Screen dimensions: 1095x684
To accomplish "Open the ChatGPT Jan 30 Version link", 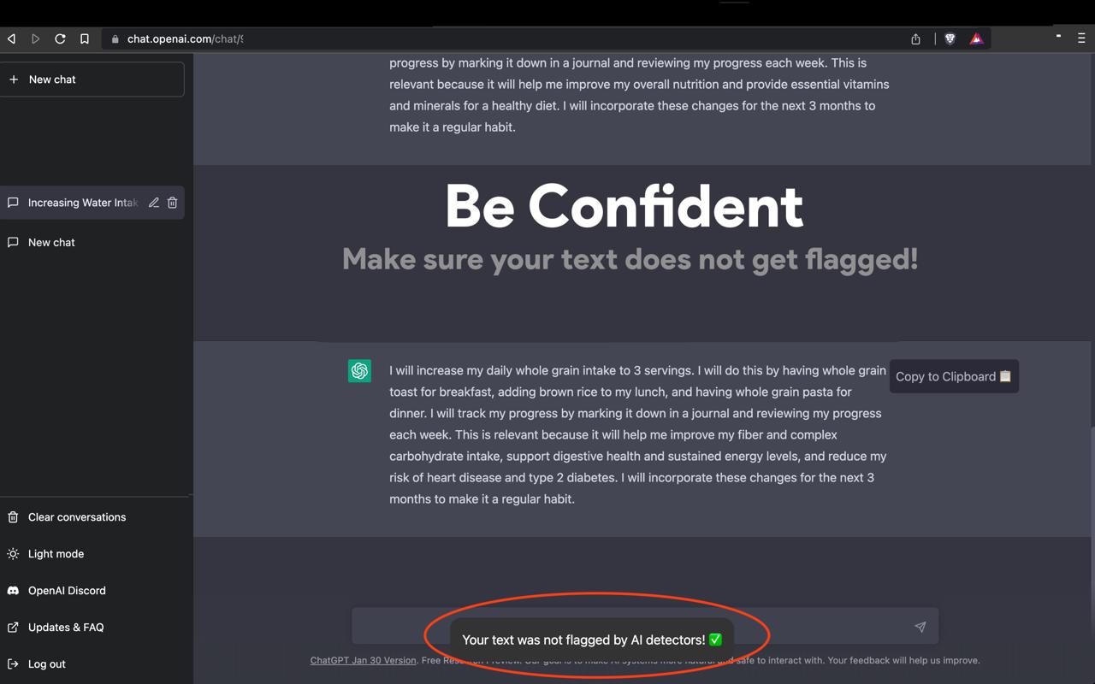I will coord(363,660).
